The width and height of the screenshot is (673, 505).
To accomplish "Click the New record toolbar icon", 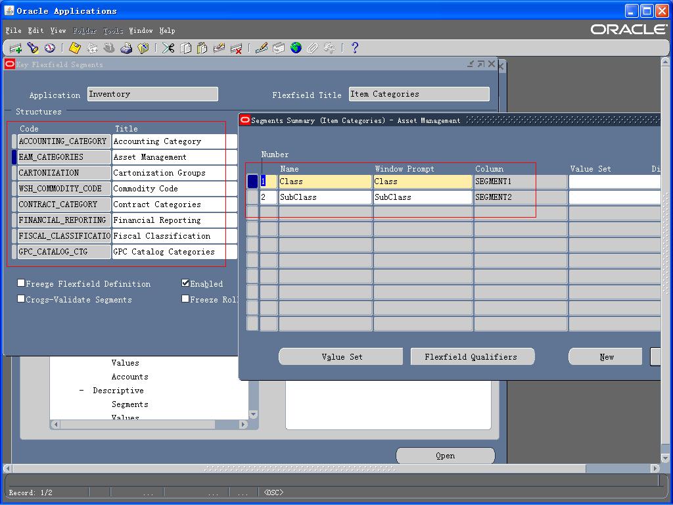I will pos(16,48).
